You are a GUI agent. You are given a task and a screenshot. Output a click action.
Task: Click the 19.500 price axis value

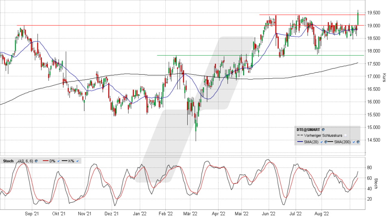coord(374,13)
